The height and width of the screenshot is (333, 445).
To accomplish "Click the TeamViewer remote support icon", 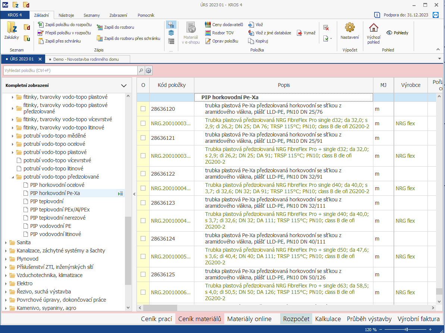I will [436, 15].
